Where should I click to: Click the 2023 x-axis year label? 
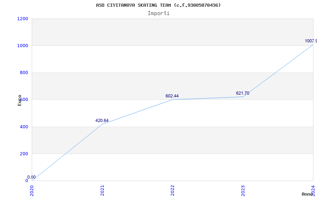click(243, 190)
